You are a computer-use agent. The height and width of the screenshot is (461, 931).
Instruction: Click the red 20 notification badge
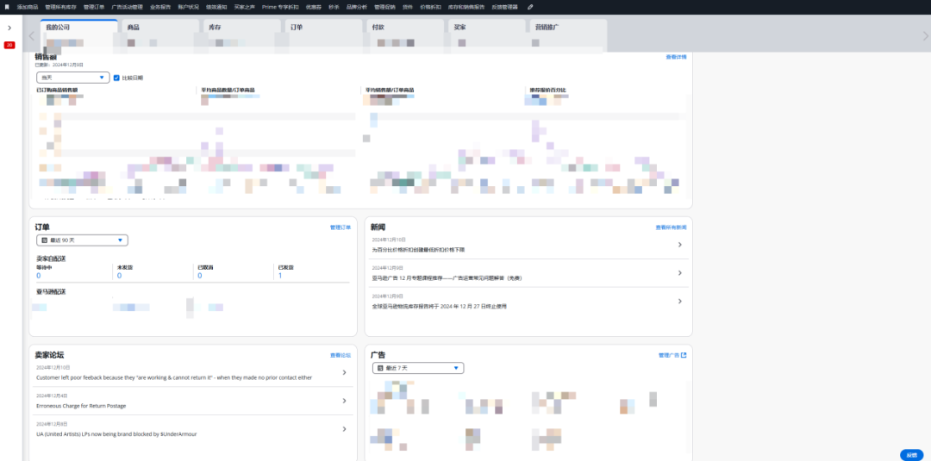pos(9,45)
